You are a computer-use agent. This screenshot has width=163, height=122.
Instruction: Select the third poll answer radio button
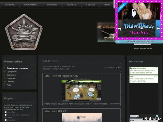[6, 120]
